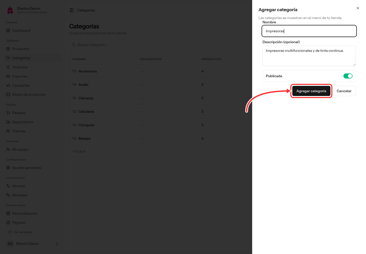The image size is (366, 254).
Task: Click the tag icon in the Relojes row
Action: click(74, 138)
